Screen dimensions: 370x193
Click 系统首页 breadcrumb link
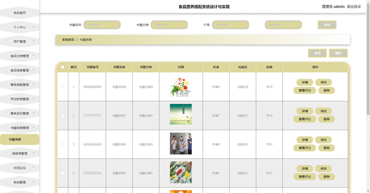point(68,40)
